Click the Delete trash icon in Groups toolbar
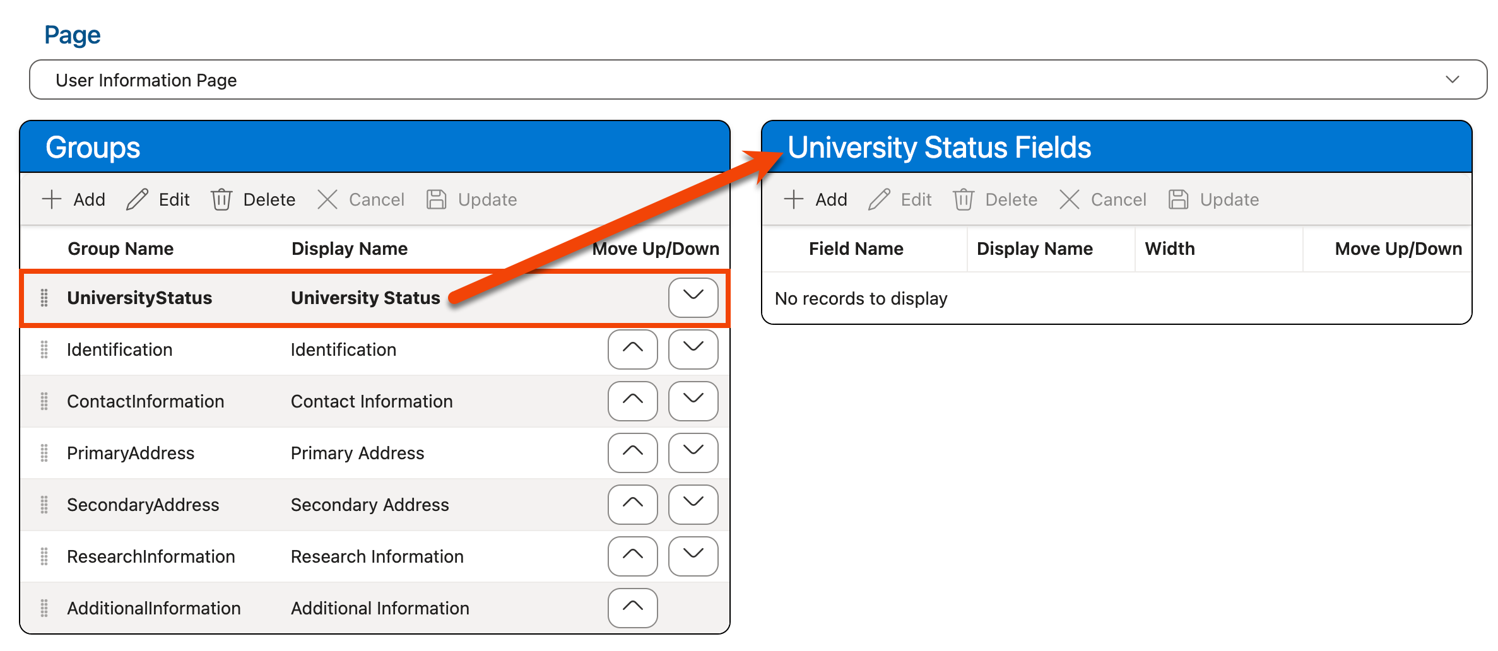The image size is (1498, 651). pos(221,199)
